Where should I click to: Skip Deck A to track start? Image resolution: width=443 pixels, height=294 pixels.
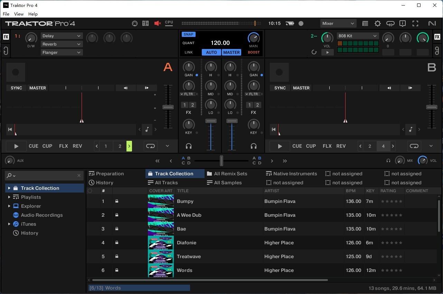[x=10, y=129]
